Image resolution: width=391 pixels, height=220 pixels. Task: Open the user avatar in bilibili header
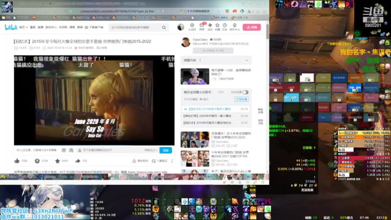click(181, 27)
